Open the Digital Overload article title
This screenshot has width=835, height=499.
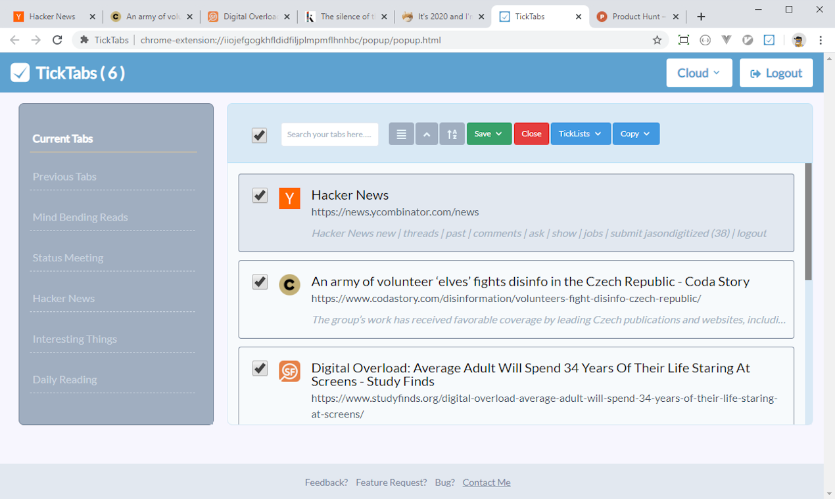(531, 375)
